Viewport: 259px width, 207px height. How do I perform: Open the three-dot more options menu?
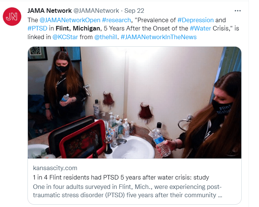click(x=238, y=11)
